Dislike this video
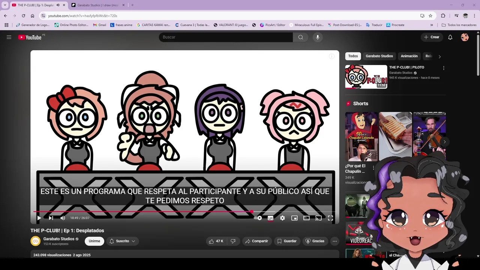The image size is (480, 270). point(233,241)
